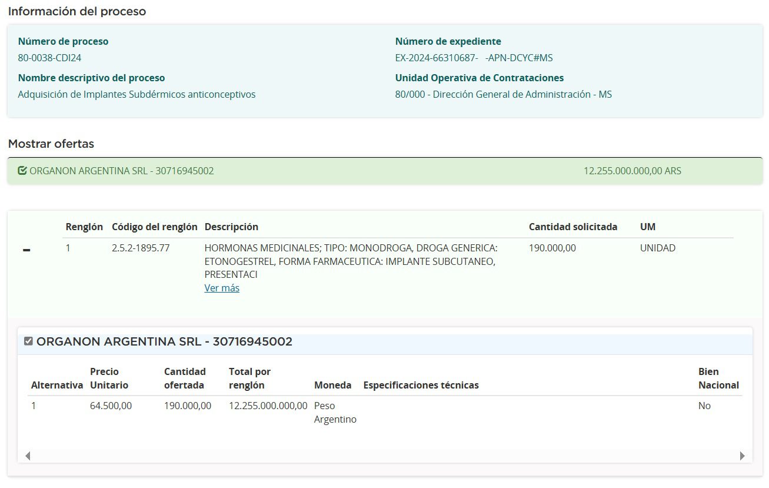Click the "Especificaciones técnicas" column header
769x488 pixels.
tap(421, 385)
